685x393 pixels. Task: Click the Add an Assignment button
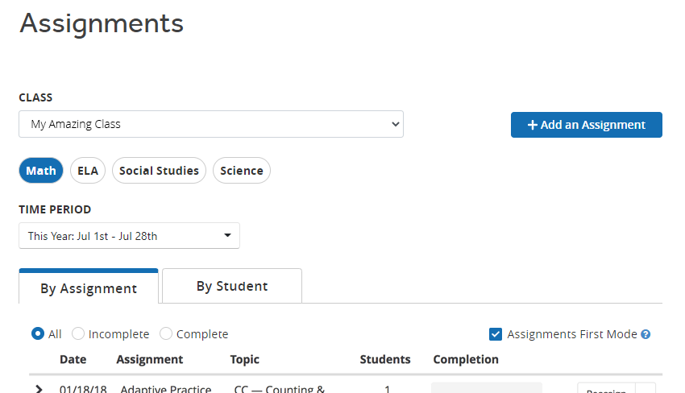coord(586,125)
